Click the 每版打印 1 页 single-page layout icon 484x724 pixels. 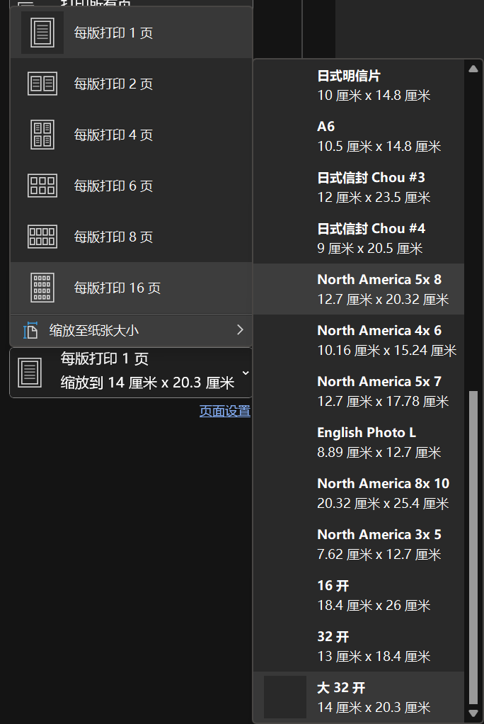42,33
